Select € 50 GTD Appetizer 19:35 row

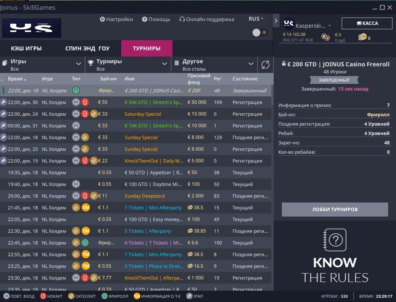pos(135,173)
